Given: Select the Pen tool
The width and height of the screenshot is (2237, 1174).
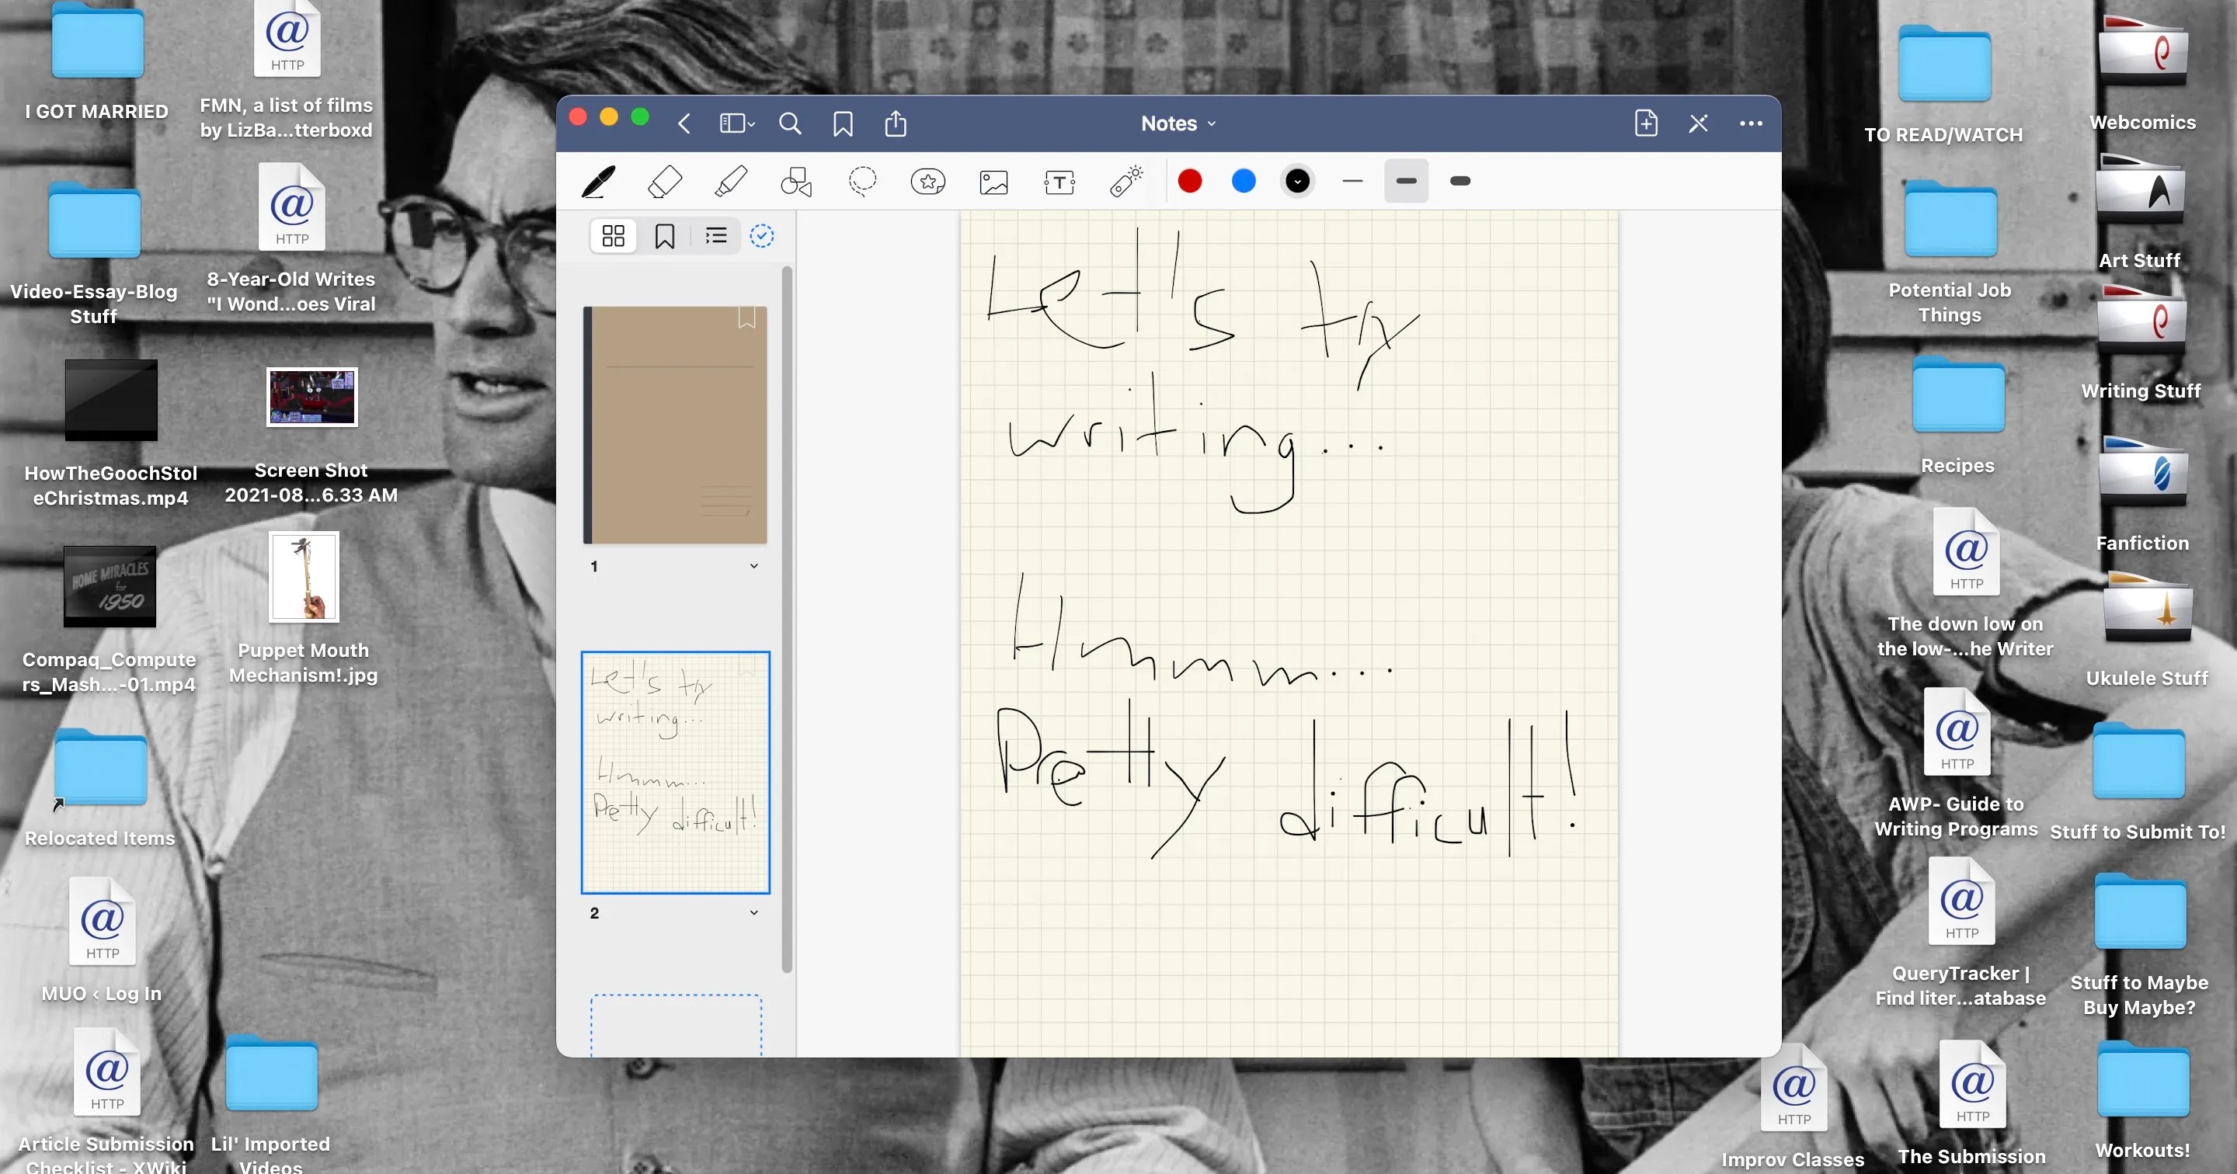Looking at the screenshot, I should tap(597, 182).
